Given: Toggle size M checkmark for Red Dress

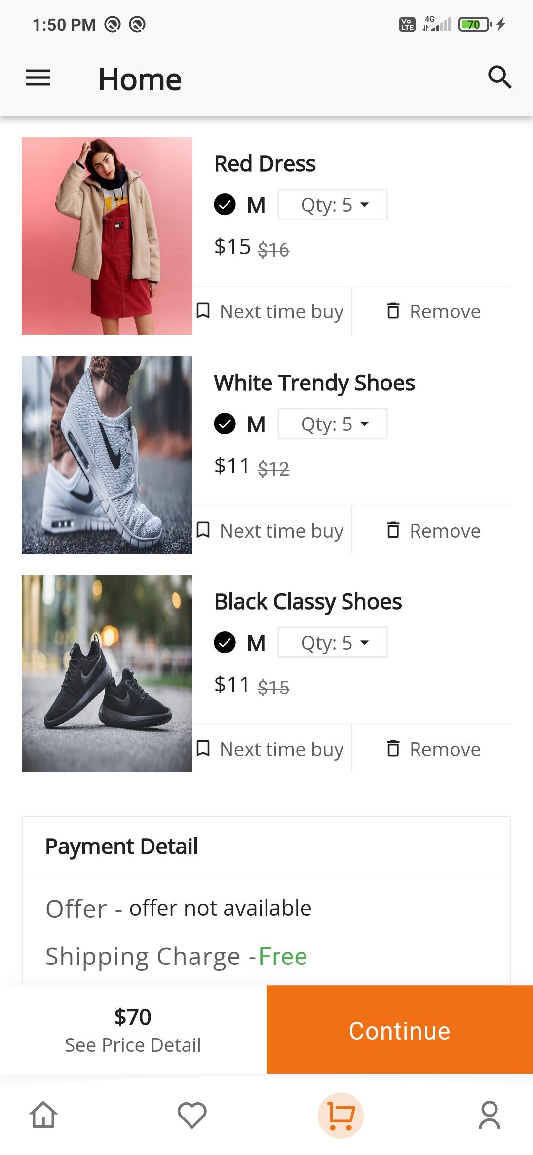Looking at the screenshot, I should click(225, 205).
